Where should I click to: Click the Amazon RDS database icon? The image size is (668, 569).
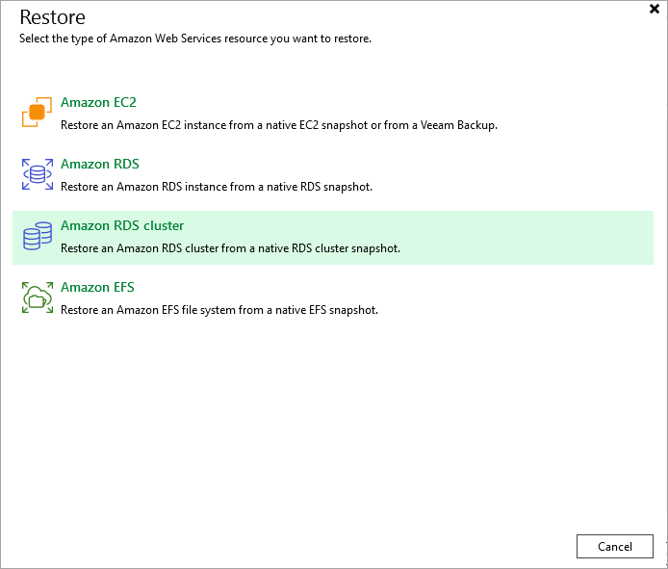coord(38,174)
